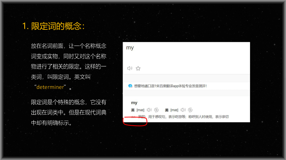Click the 英 British label in dictionary entry
The width and height of the screenshot is (286, 160).
click(133, 110)
